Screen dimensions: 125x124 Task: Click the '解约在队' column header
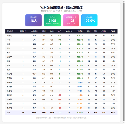pyautogui.click(x=69, y=31)
